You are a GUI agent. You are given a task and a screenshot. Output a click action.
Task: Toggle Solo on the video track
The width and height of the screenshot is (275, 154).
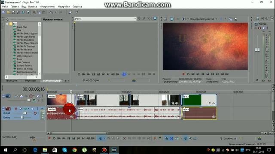pos(43,96)
